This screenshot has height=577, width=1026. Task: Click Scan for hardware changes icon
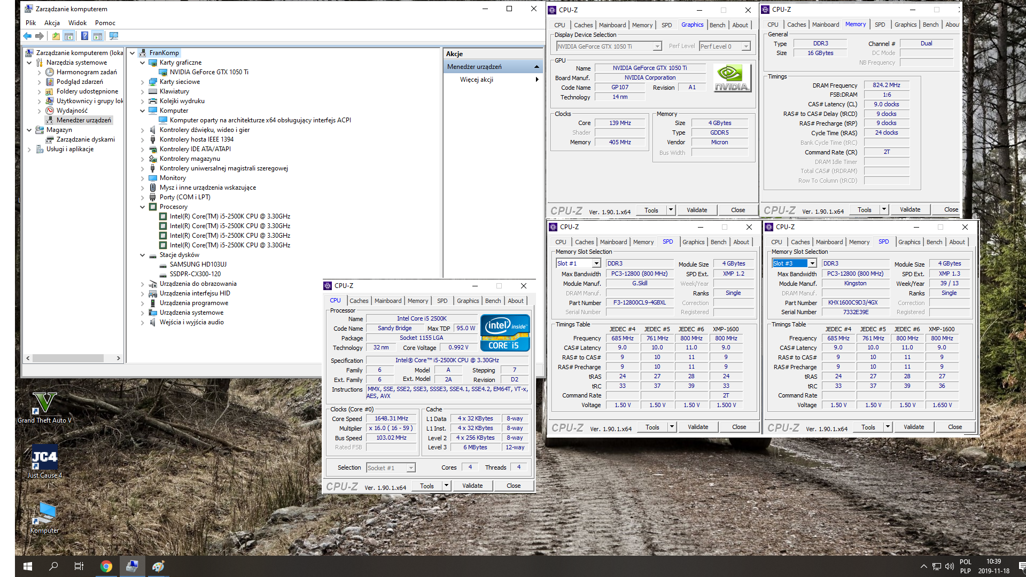coord(114,36)
